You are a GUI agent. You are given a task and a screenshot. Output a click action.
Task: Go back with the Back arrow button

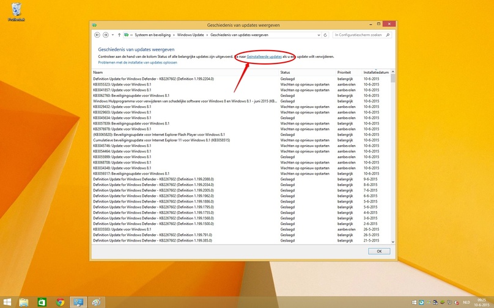coord(97,35)
